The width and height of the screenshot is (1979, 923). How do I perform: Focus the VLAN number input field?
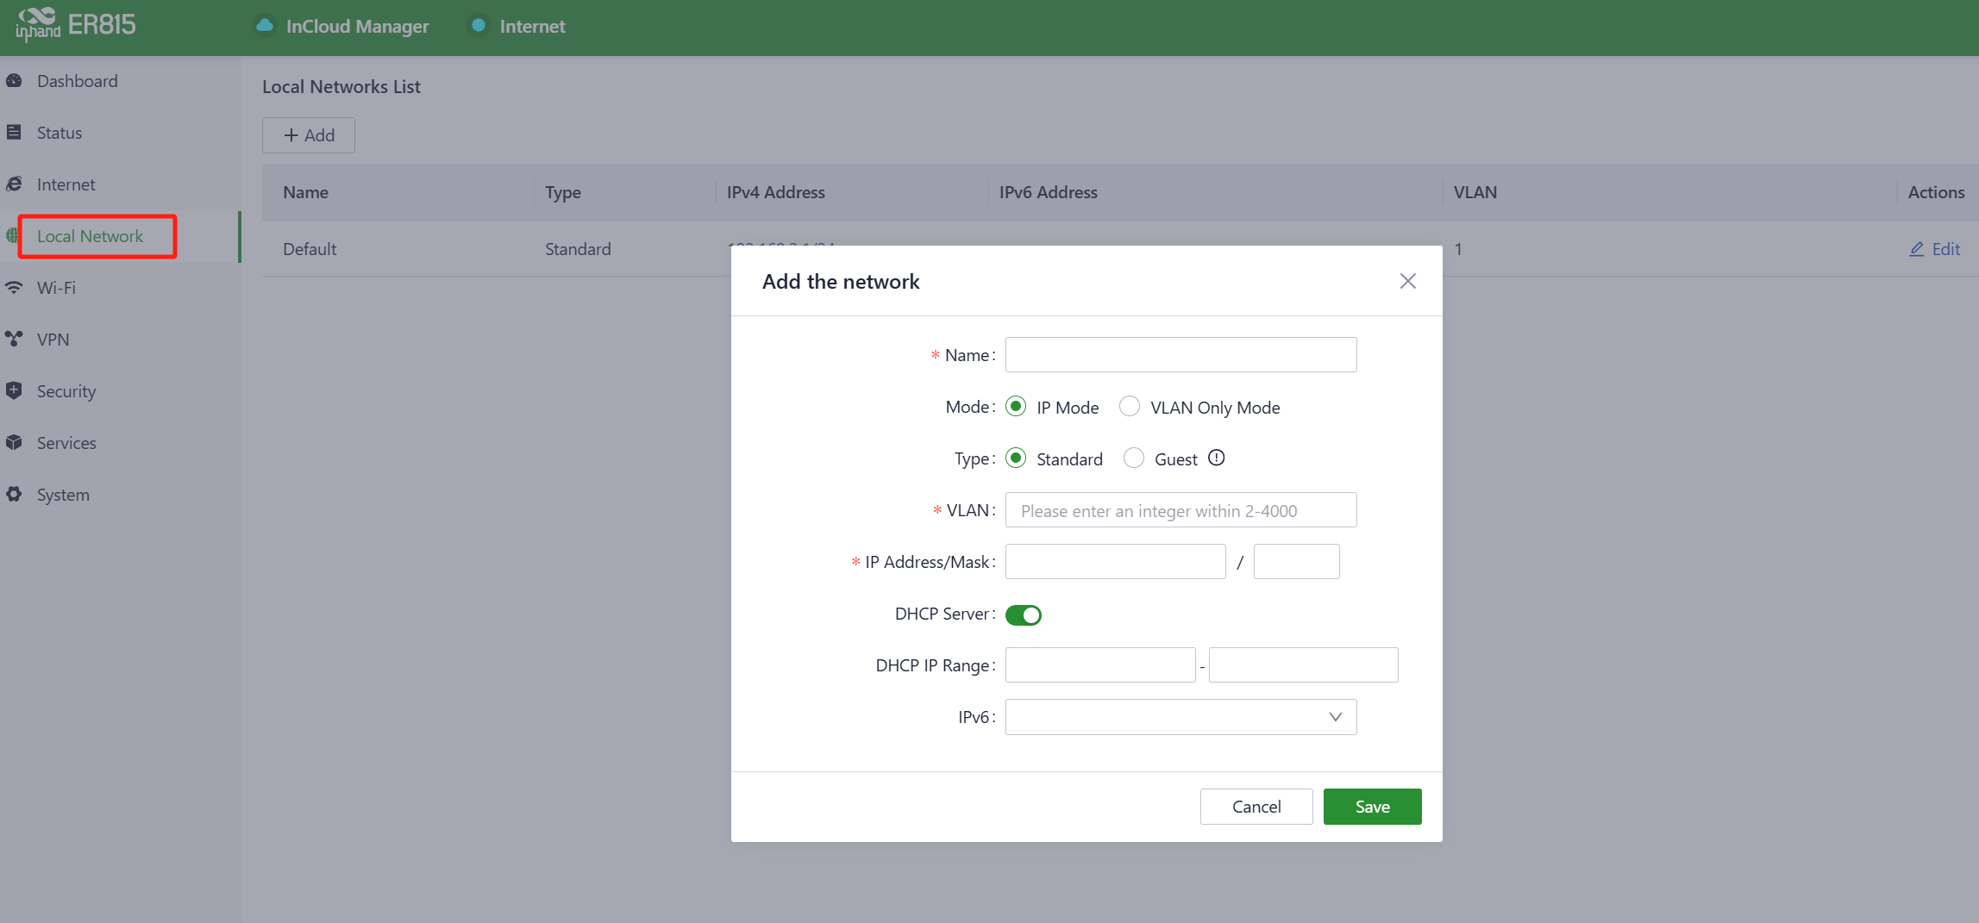1181,510
